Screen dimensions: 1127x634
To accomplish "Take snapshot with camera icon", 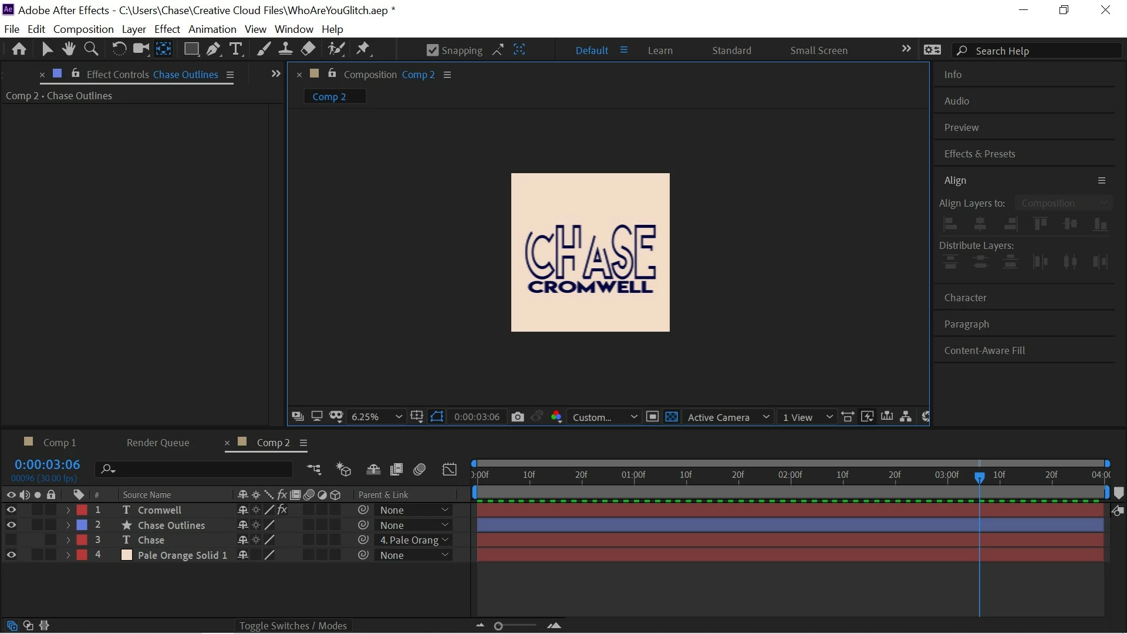I will point(517,417).
